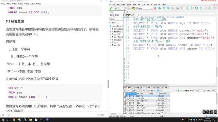Image resolution: width=218 pixels, height=122 pixels.
Task: Switch to the second tab in results panel
Action: pyautogui.click(x=138, y=88)
